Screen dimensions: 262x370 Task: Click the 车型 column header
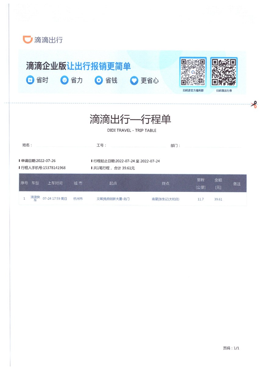35,183
